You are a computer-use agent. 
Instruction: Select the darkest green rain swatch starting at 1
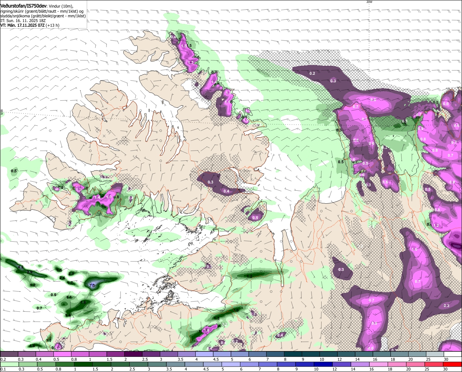point(83,364)
